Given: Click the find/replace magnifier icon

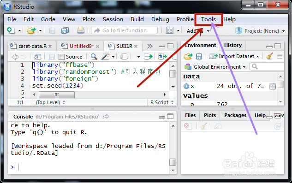Looking at the screenshot, I should point(94,56).
